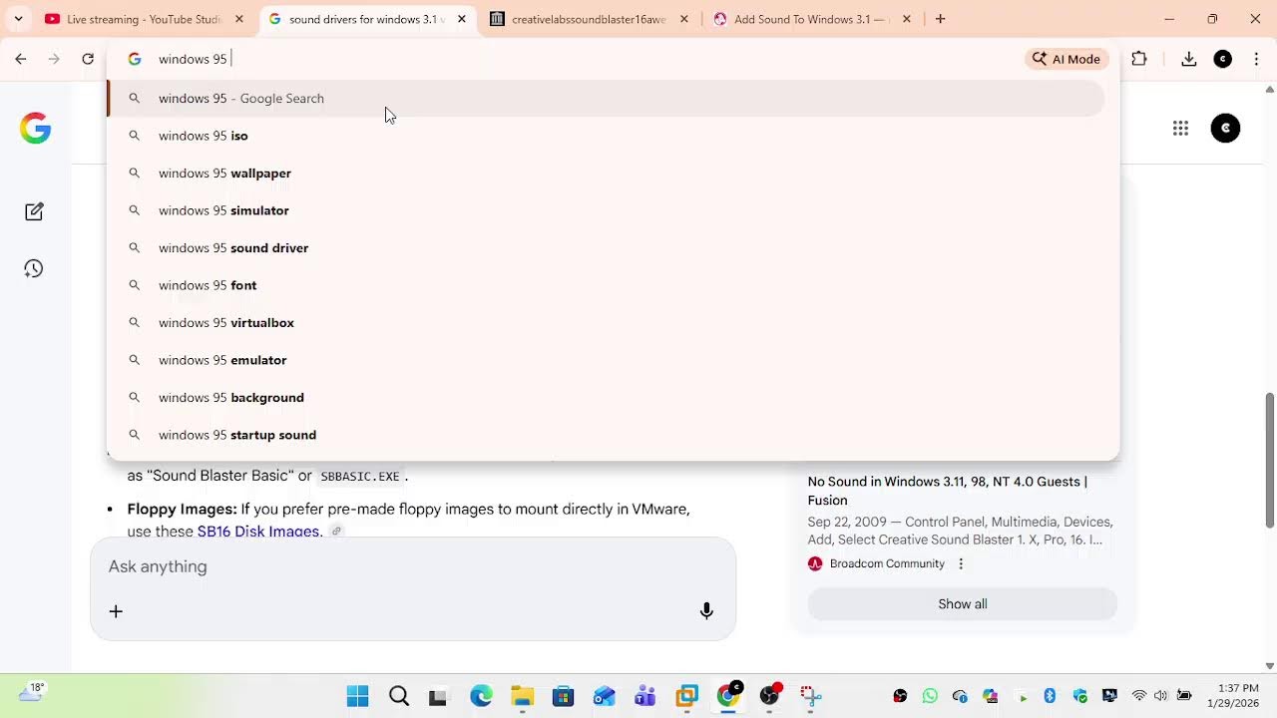The image size is (1277, 718).
Task: Open the Chrome profile avatar in toolbar
Action: [1222, 59]
